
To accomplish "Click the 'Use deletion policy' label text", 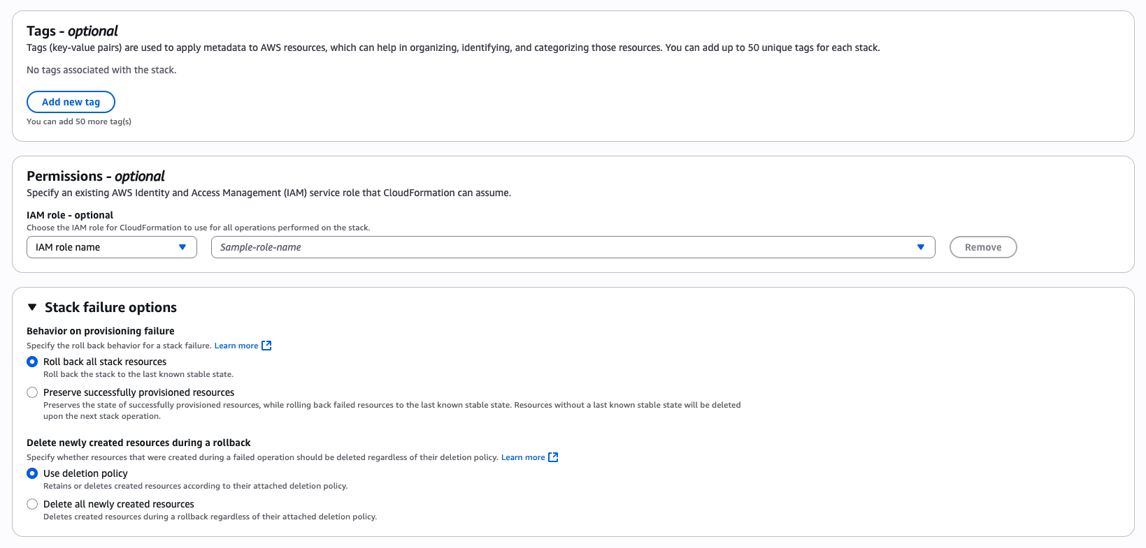I will click(x=85, y=473).
